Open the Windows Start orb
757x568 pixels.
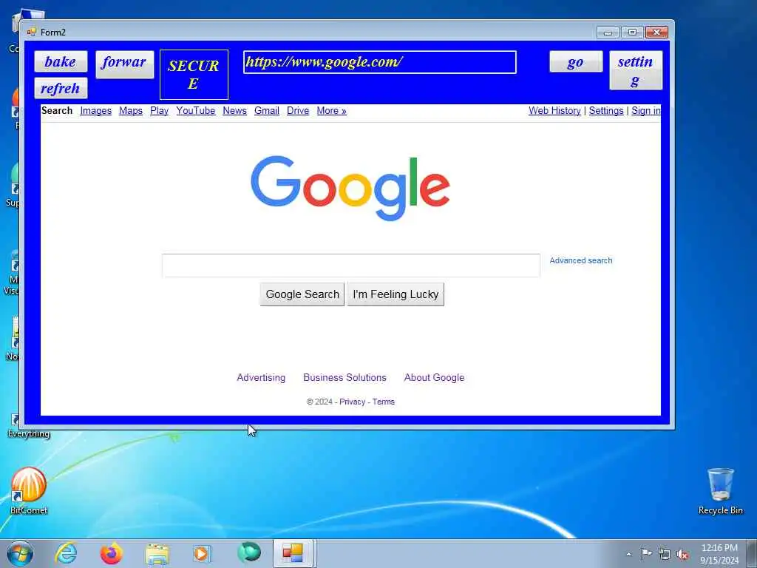(x=20, y=553)
